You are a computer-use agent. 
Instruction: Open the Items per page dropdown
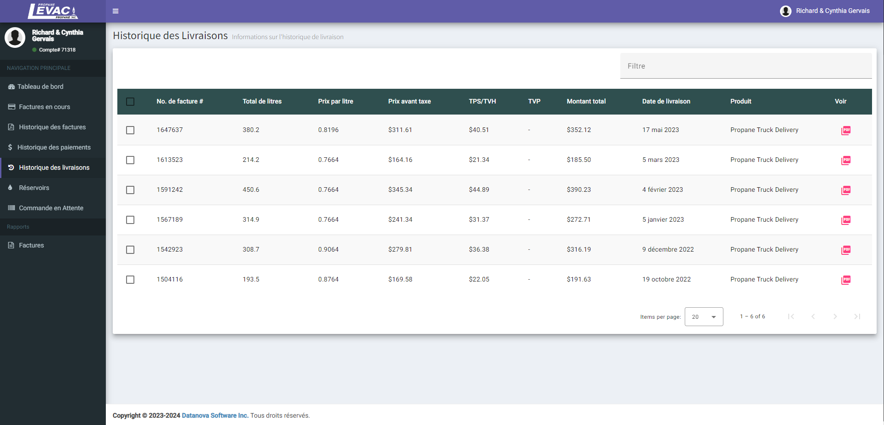(704, 316)
